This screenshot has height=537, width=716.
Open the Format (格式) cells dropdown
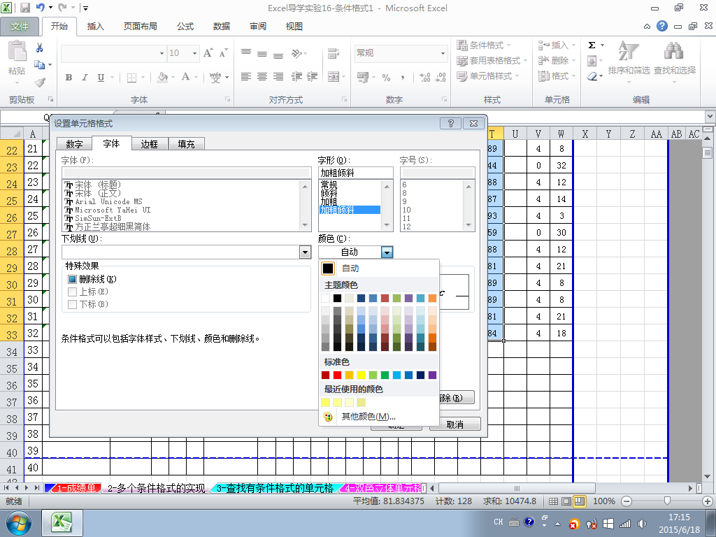[557, 76]
